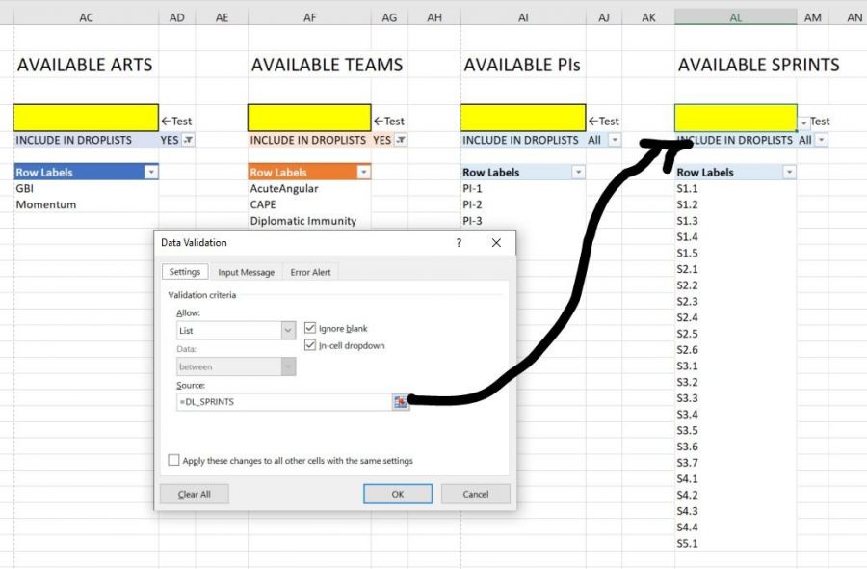Click the S2.3 sprint cell
This screenshot has width=867, height=569.
735,302
